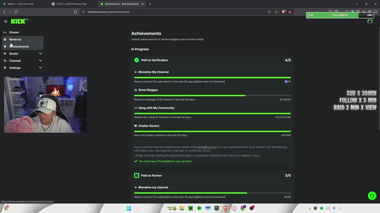Open Epic Games Launcher from the taskbar
The image size is (380, 213).
217,208
